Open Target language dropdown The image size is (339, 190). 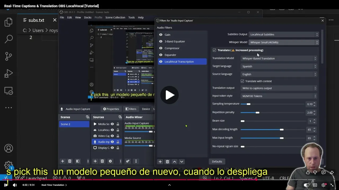279,66
